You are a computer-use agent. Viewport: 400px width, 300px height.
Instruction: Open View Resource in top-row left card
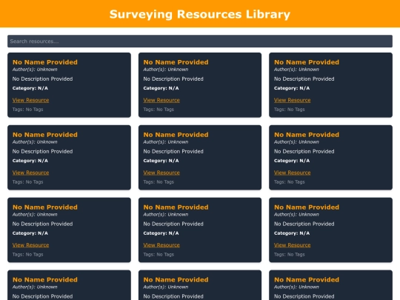click(30, 100)
